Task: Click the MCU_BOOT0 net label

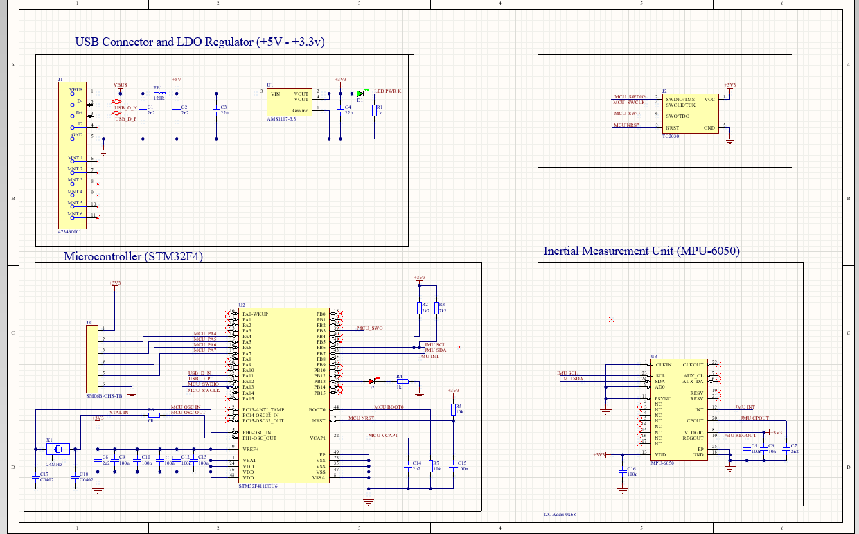Action: click(389, 407)
